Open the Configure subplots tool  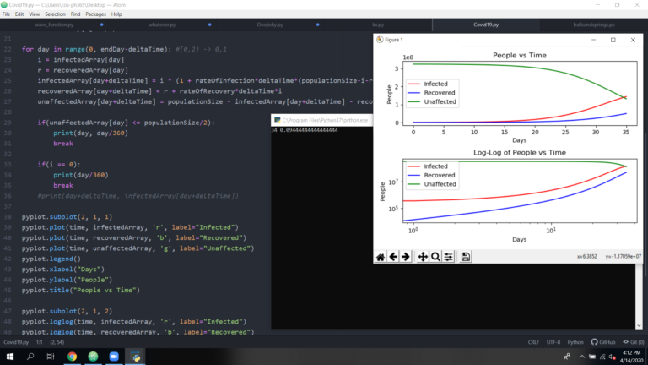coord(448,256)
